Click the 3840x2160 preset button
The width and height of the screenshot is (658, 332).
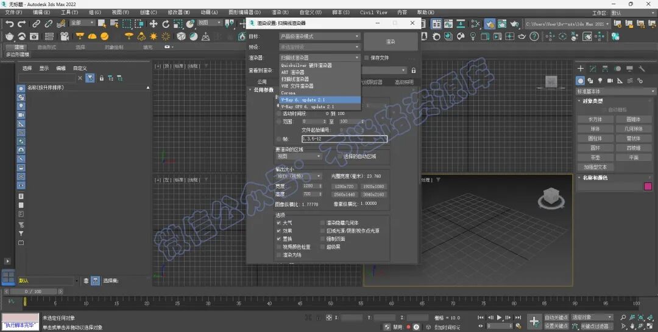tap(373, 194)
